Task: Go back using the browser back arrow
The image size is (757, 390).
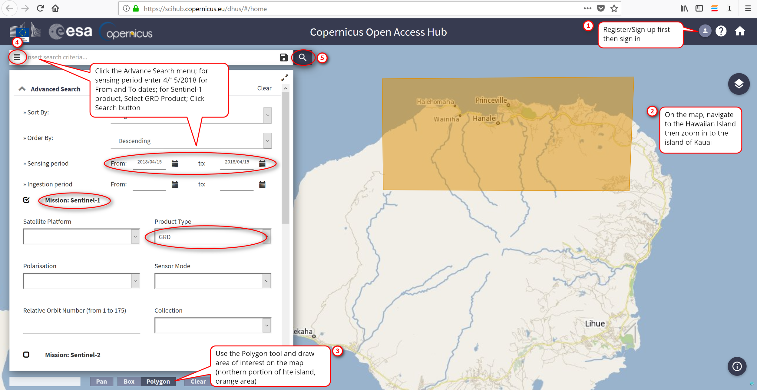Action: pyautogui.click(x=9, y=8)
